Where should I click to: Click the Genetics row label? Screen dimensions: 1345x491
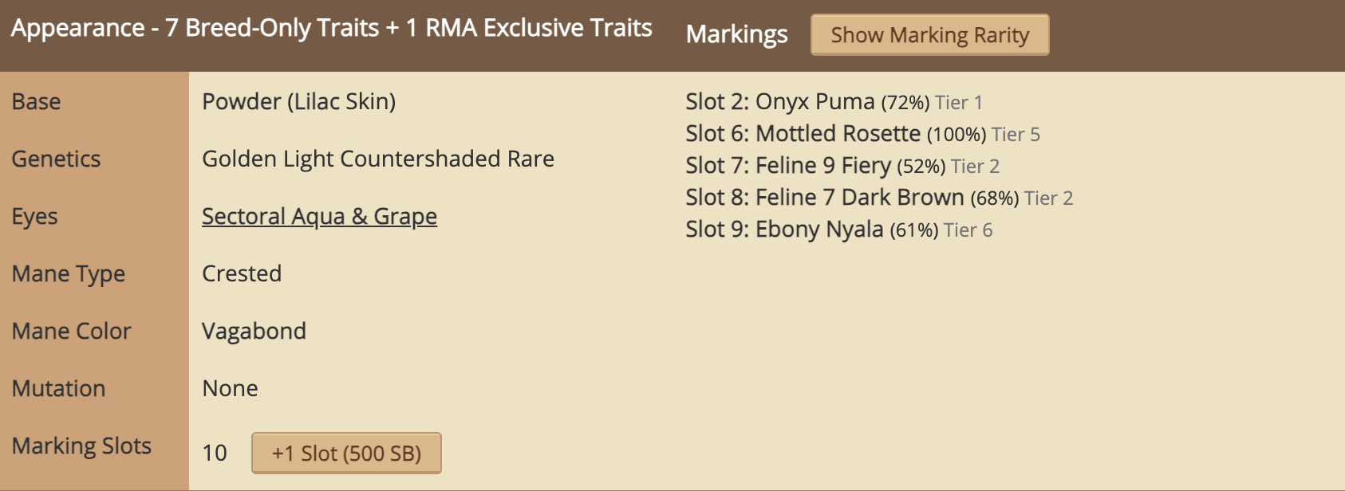[56, 159]
